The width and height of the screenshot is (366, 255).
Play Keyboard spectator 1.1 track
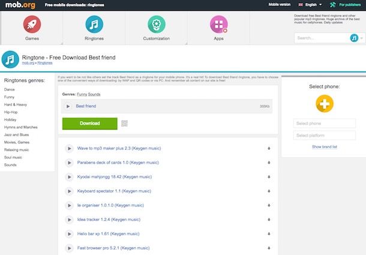click(x=70, y=191)
